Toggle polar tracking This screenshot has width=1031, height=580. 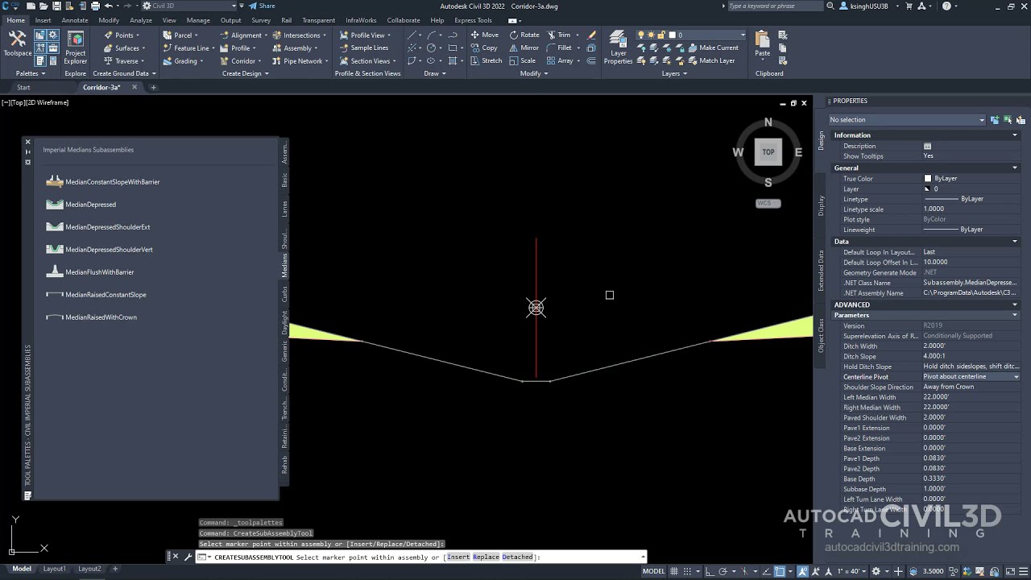(x=723, y=571)
